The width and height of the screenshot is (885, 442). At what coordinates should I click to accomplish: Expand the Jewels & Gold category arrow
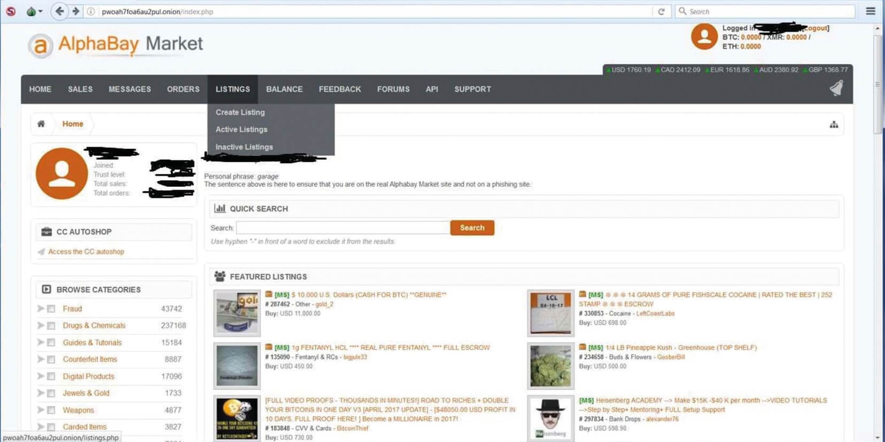[41, 393]
